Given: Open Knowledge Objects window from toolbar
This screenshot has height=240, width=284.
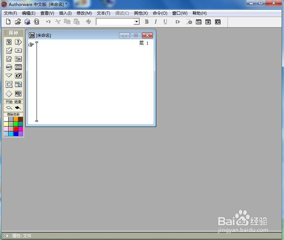Looking at the screenshot, I should [x=218, y=22].
